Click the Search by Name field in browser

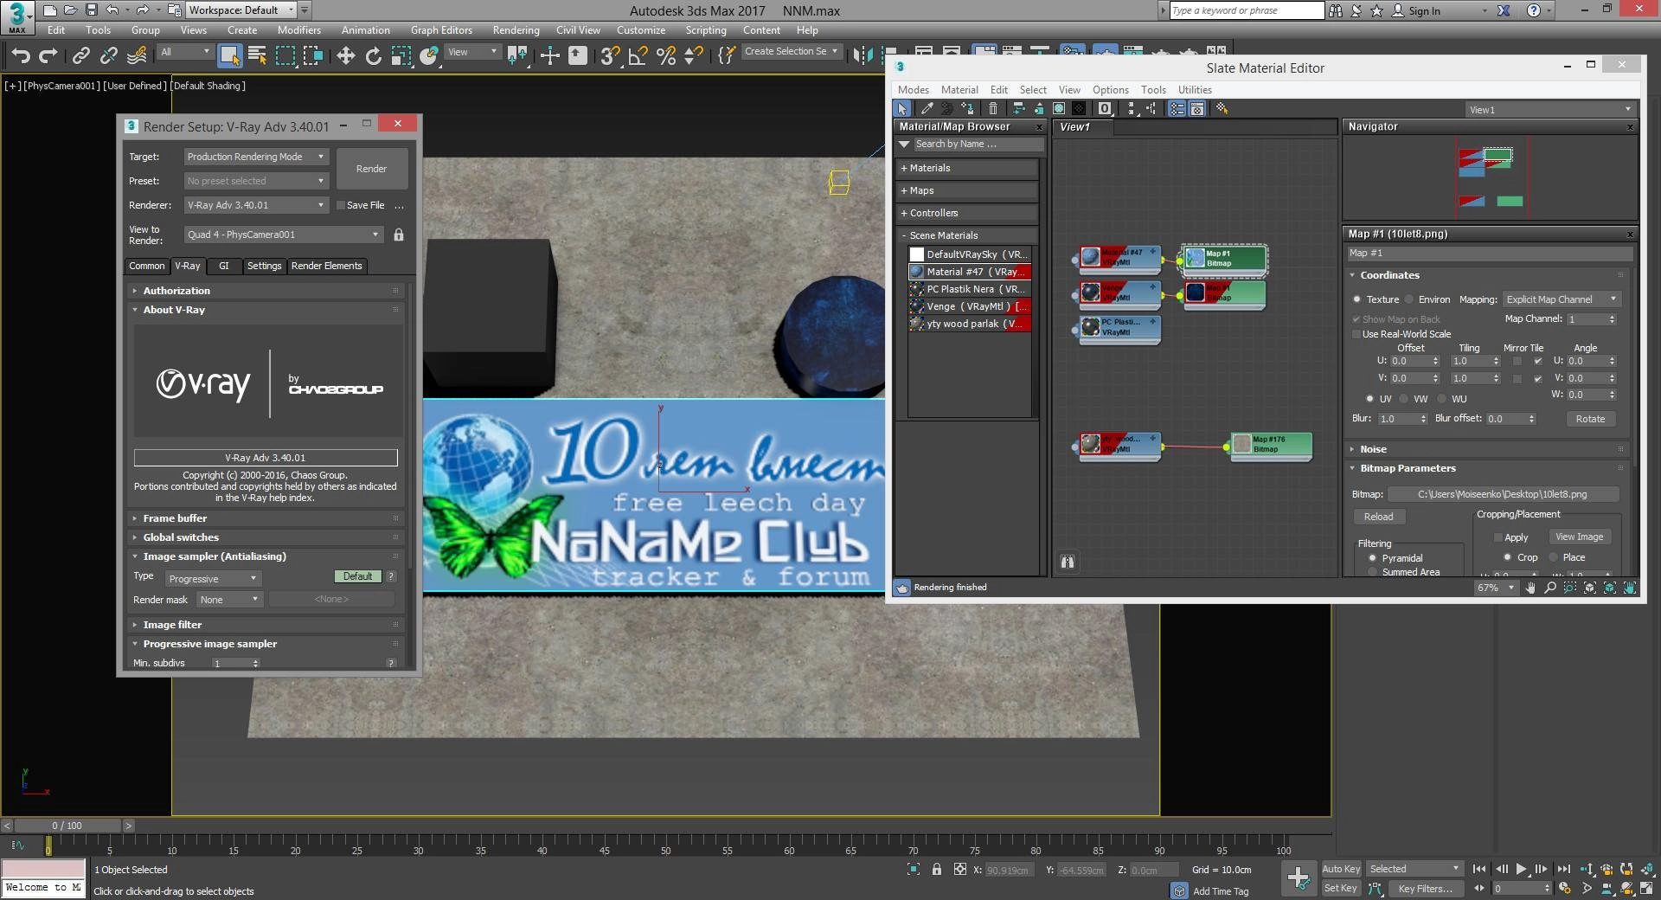click(x=978, y=145)
